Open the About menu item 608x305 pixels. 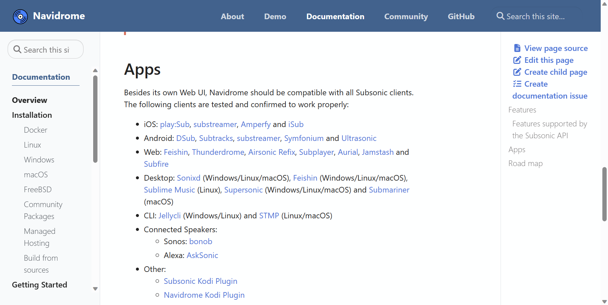pos(232,17)
